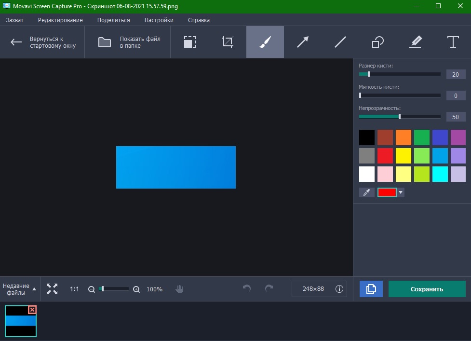
Task: Select the brown color swatch
Action: tap(385, 137)
